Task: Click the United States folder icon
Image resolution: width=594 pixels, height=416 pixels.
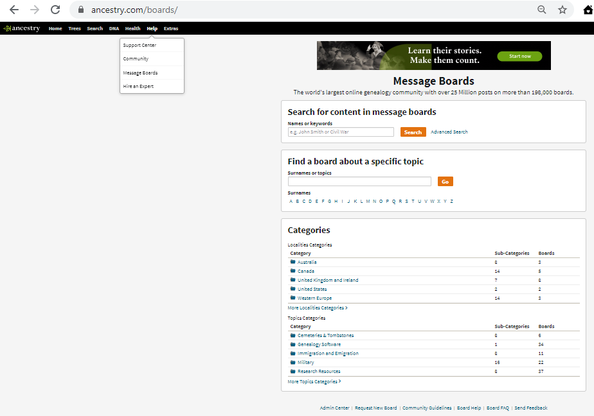Action: 293,289
